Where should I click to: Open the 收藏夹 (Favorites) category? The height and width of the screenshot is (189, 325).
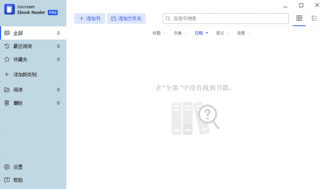click(33, 59)
